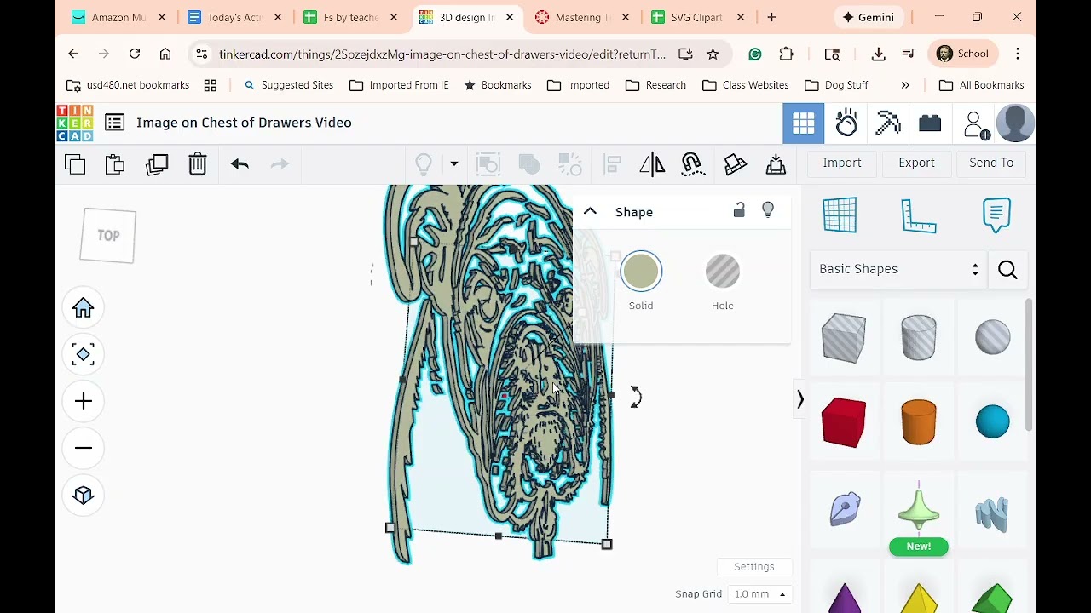Image resolution: width=1091 pixels, height=613 pixels.
Task: Collapse the Shape inspector panel
Action: coord(590,212)
